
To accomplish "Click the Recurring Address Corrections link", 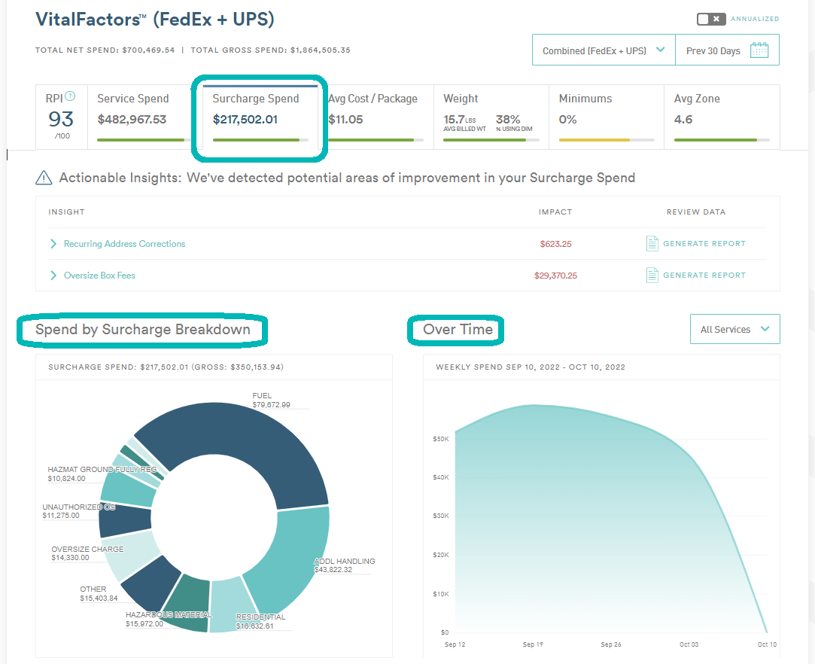I will point(124,244).
